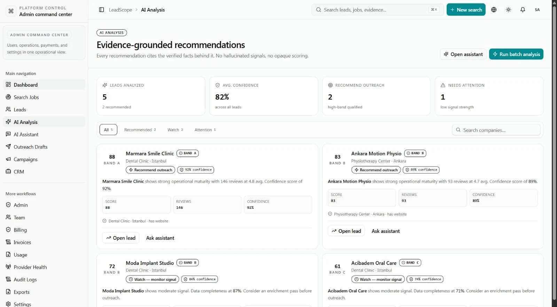Click the Avg. Confidence stat card

[x=264, y=96]
